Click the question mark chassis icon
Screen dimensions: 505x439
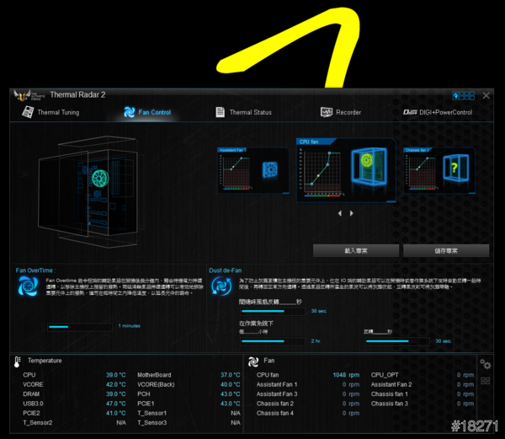[x=455, y=169]
